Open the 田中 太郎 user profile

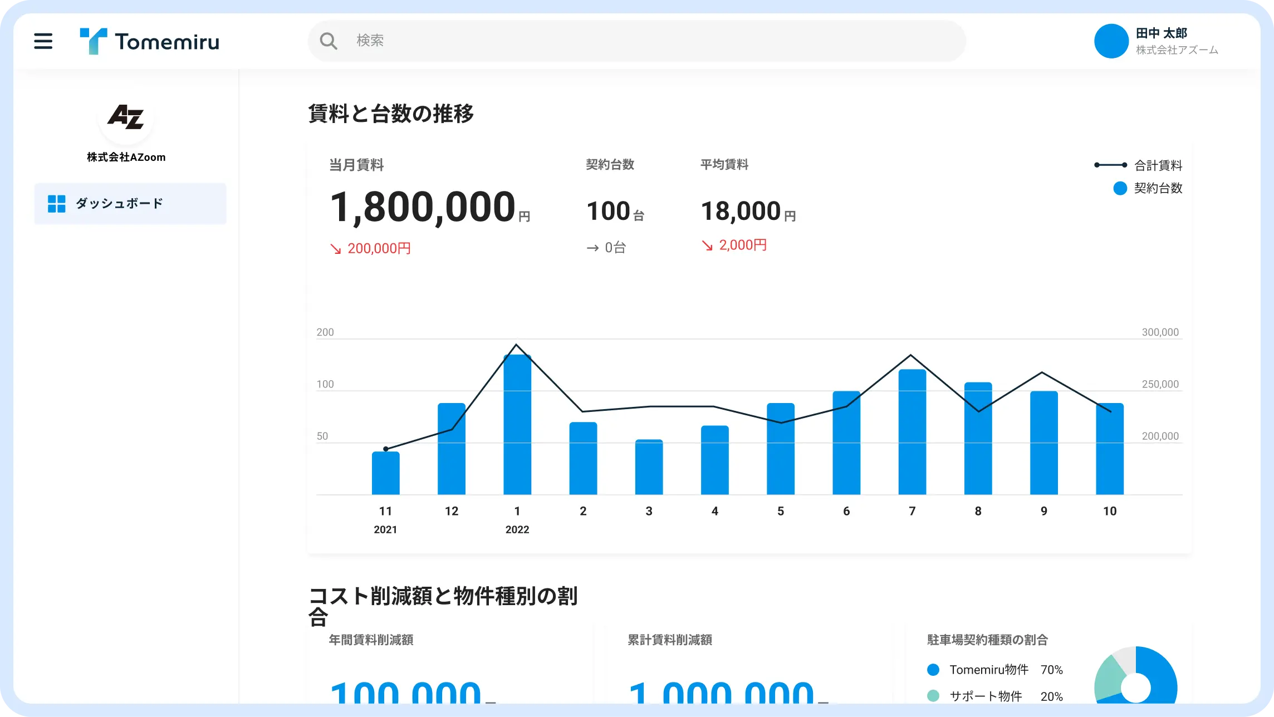tap(1162, 33)
